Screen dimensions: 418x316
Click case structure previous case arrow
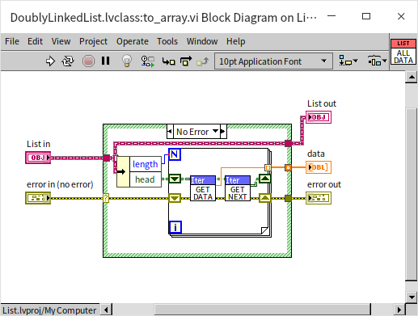point(170,132)
